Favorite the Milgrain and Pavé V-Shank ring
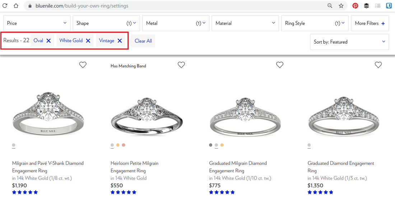Screen dimensions: 395x205 click(x=83, y=65)
